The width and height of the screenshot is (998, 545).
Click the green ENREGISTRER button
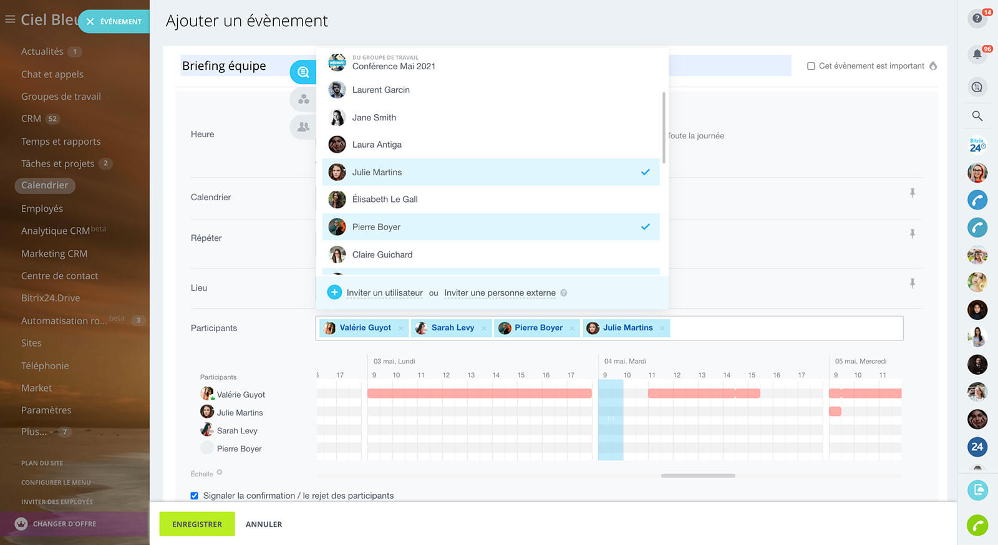click(197, 524)
